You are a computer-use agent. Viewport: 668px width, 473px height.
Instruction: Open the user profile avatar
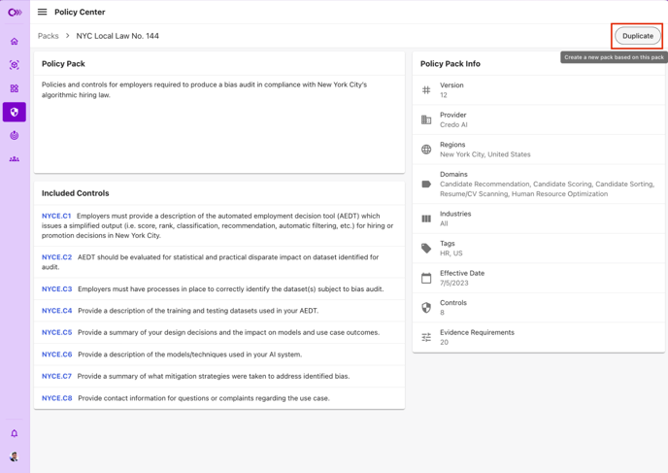14,456
